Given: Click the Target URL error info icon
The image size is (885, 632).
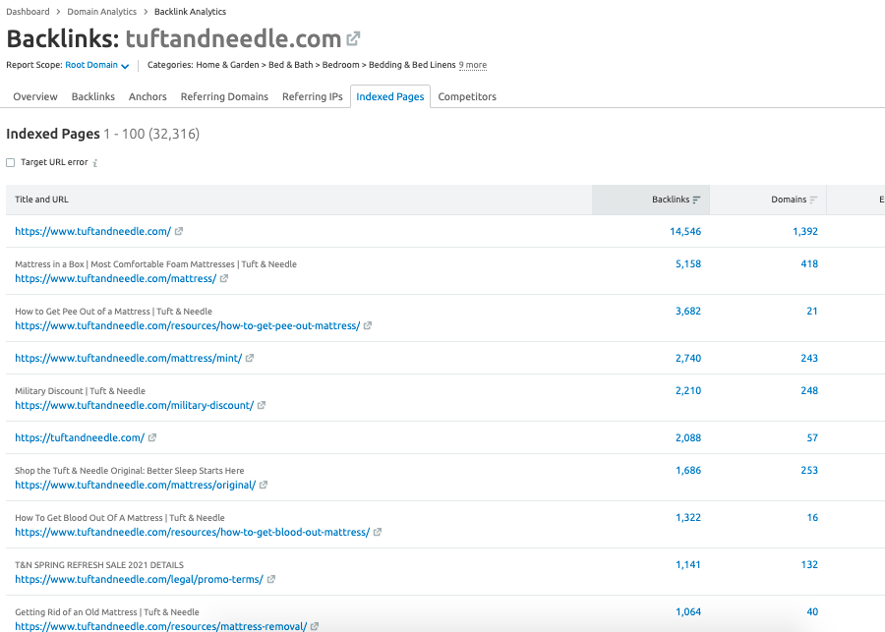Looking at the screenshot, I should (x=95, y=163).
